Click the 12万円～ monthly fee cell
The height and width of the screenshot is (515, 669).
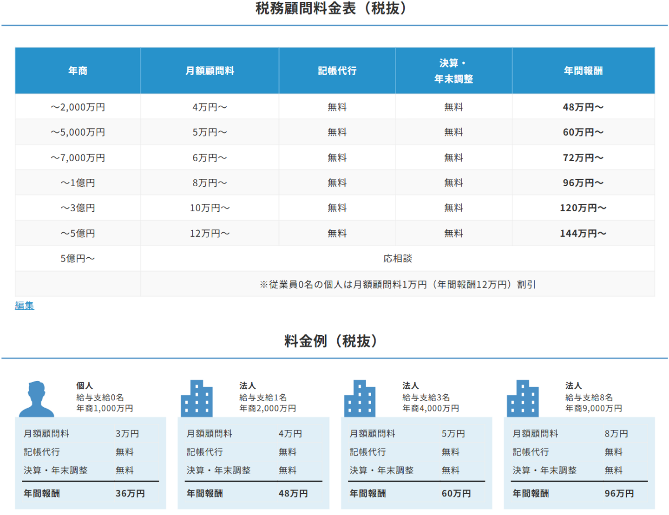tap(210, 234)
